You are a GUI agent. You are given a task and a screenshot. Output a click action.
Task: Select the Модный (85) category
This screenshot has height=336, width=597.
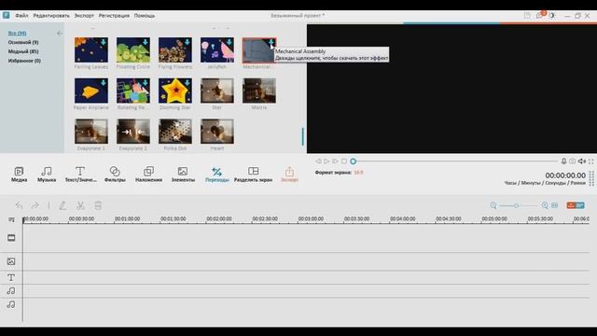23,51
